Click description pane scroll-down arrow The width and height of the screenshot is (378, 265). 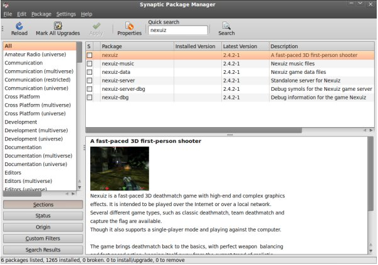[370, 251]
